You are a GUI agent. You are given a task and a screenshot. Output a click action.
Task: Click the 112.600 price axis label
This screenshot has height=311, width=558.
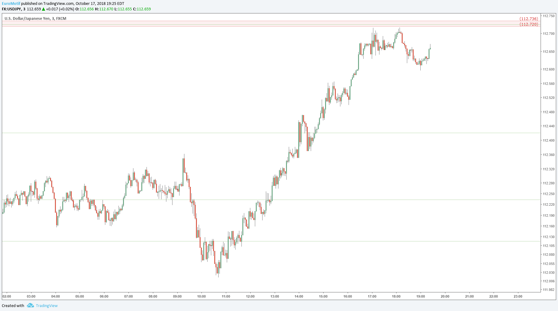click(549, 69)
